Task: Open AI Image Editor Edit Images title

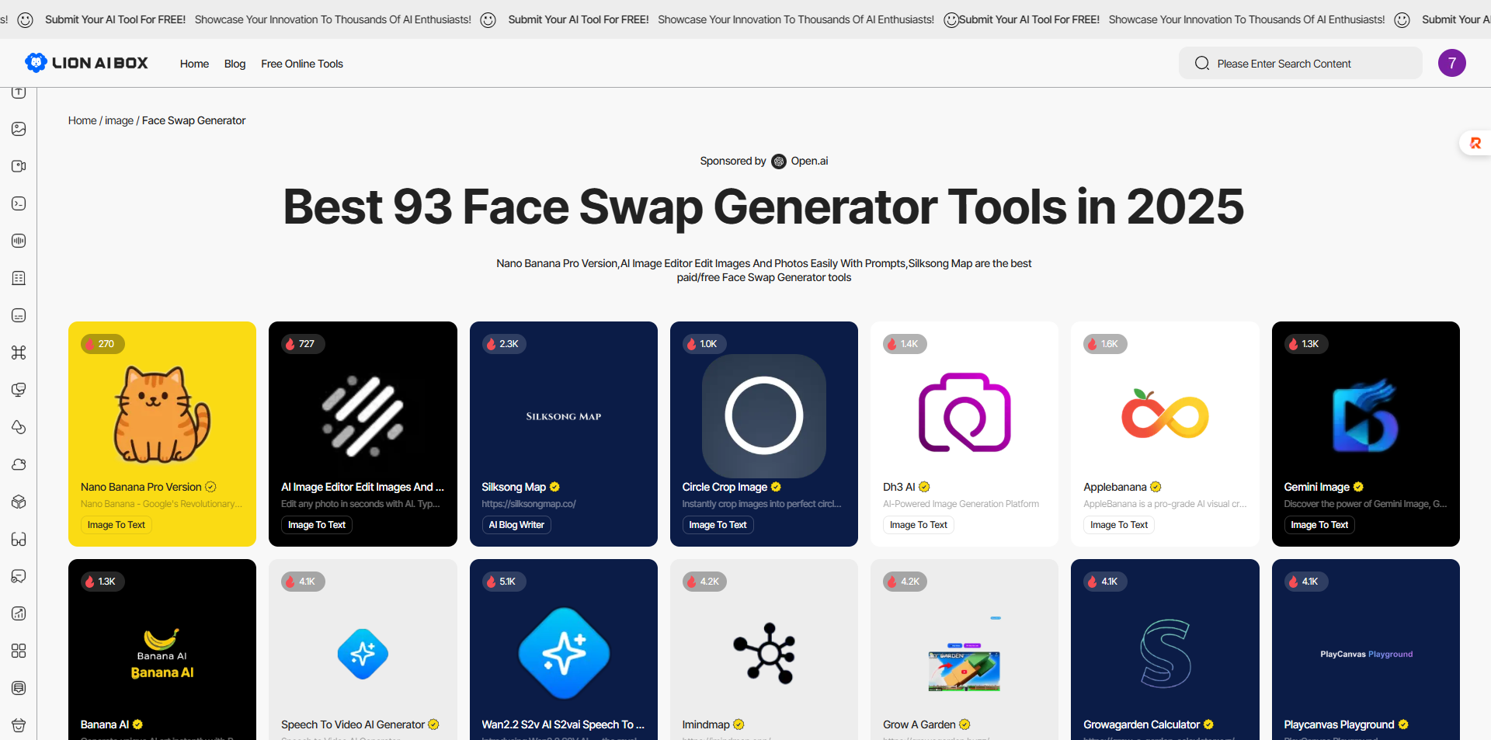Action: (x=363, y=487)
